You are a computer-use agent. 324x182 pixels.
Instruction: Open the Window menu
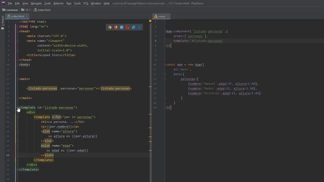click(96, 4)
